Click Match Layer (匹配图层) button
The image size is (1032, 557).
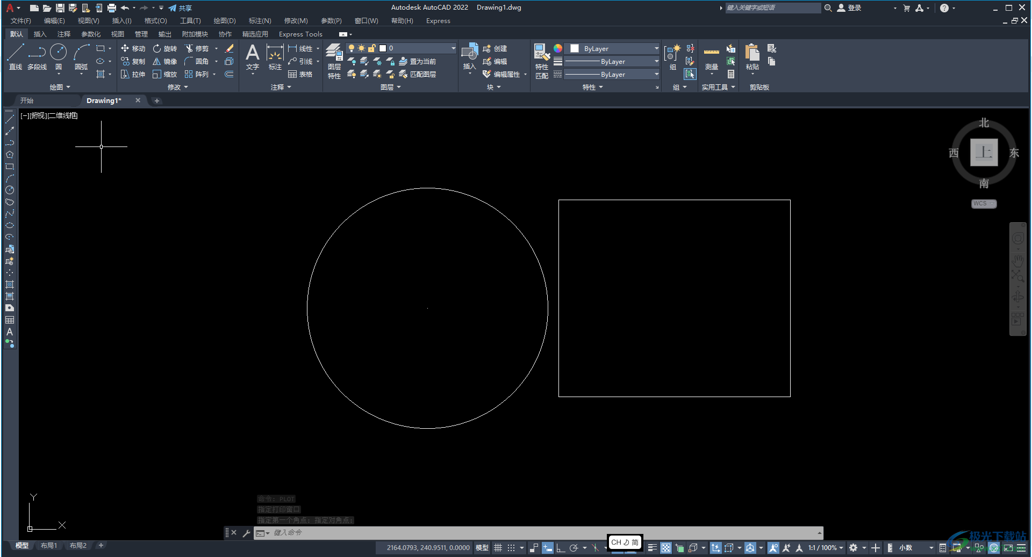[417, 74]
